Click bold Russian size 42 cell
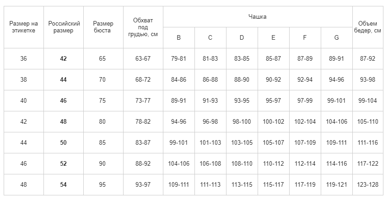Image resolution: width=388 pixels, height=210 pixels. pos(64,59)
